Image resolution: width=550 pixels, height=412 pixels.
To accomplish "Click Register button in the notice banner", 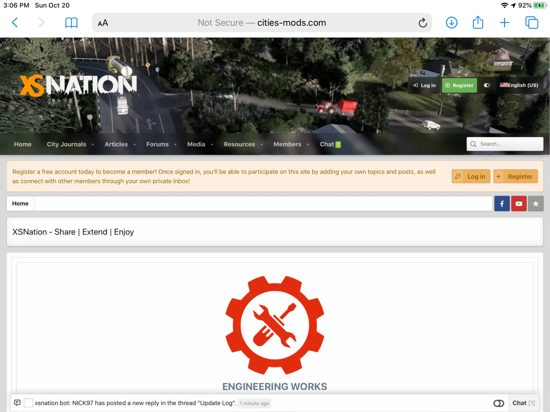I will [x=516, y=176].
